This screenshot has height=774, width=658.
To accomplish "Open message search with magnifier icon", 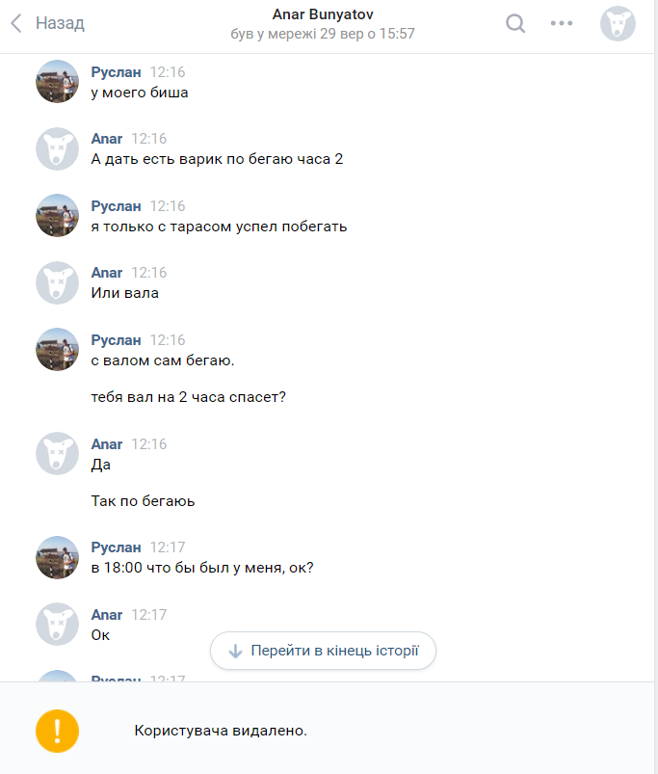I will (515, 23).
